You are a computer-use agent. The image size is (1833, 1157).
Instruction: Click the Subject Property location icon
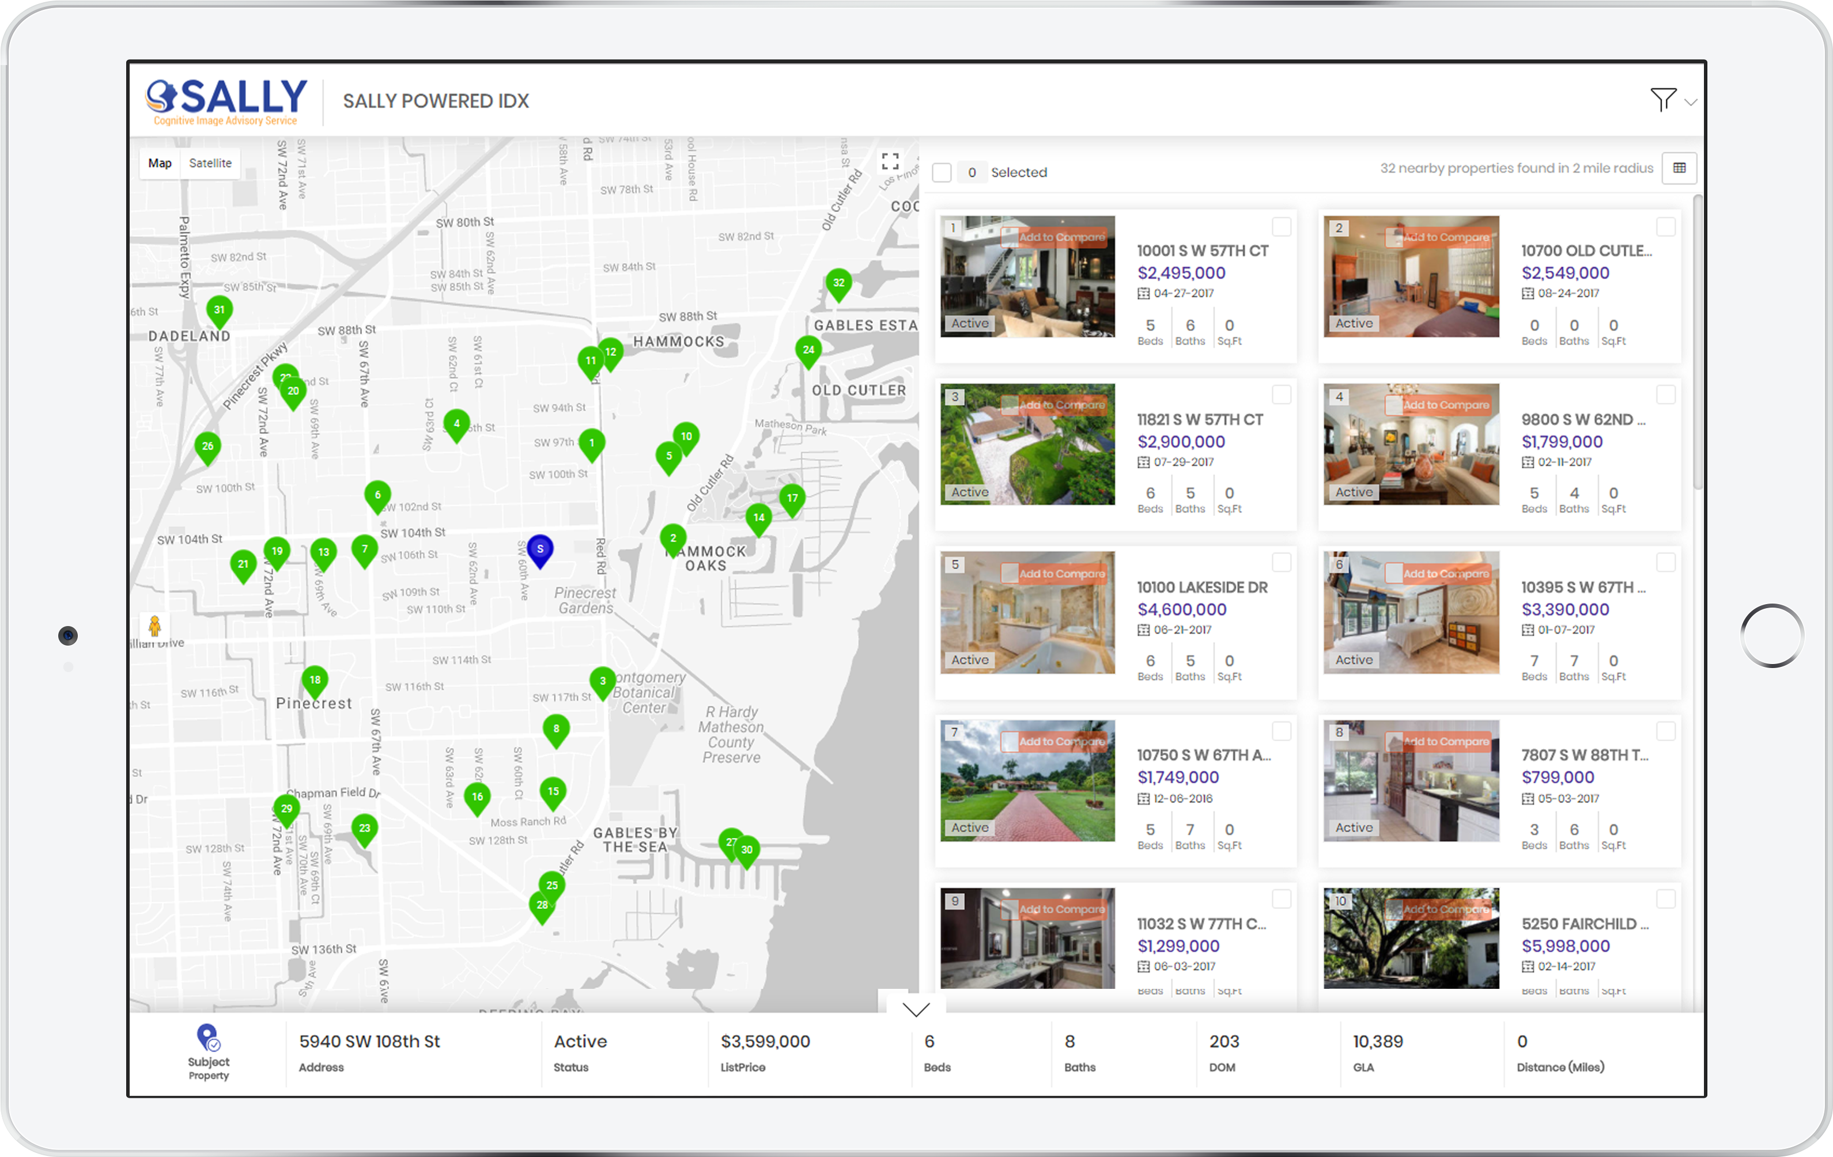click(x=208, y=1038)
